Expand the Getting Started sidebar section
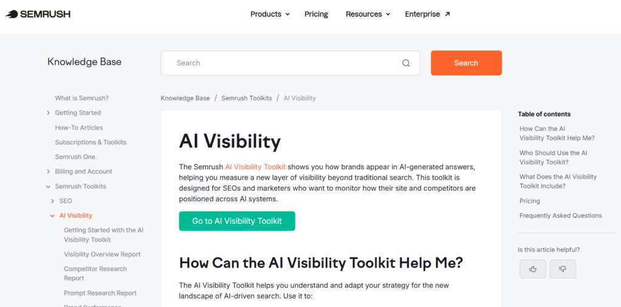Screen dimensions: 621x307 49,113
